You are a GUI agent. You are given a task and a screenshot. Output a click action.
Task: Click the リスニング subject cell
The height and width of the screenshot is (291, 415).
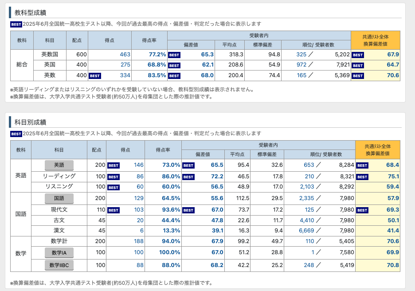(59, 187)
